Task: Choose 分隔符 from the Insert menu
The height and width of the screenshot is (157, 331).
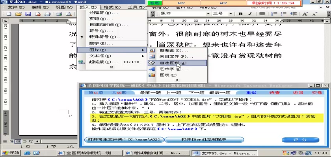Action: pyautogui.click(x=112, y=13)
